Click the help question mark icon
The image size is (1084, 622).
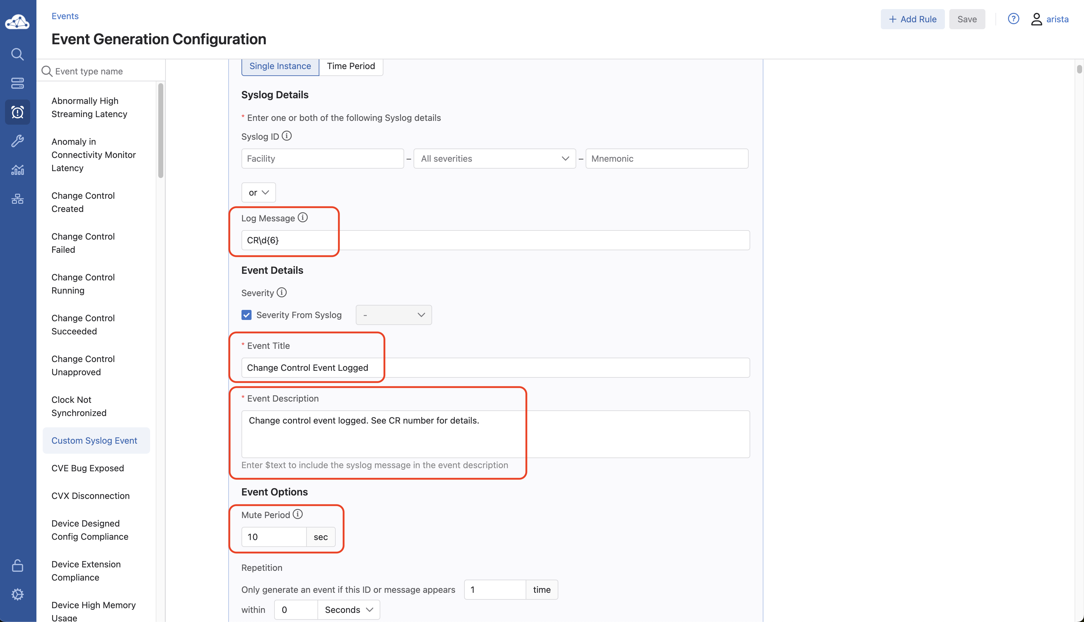pyautogui.click(x=1013, y=19)
